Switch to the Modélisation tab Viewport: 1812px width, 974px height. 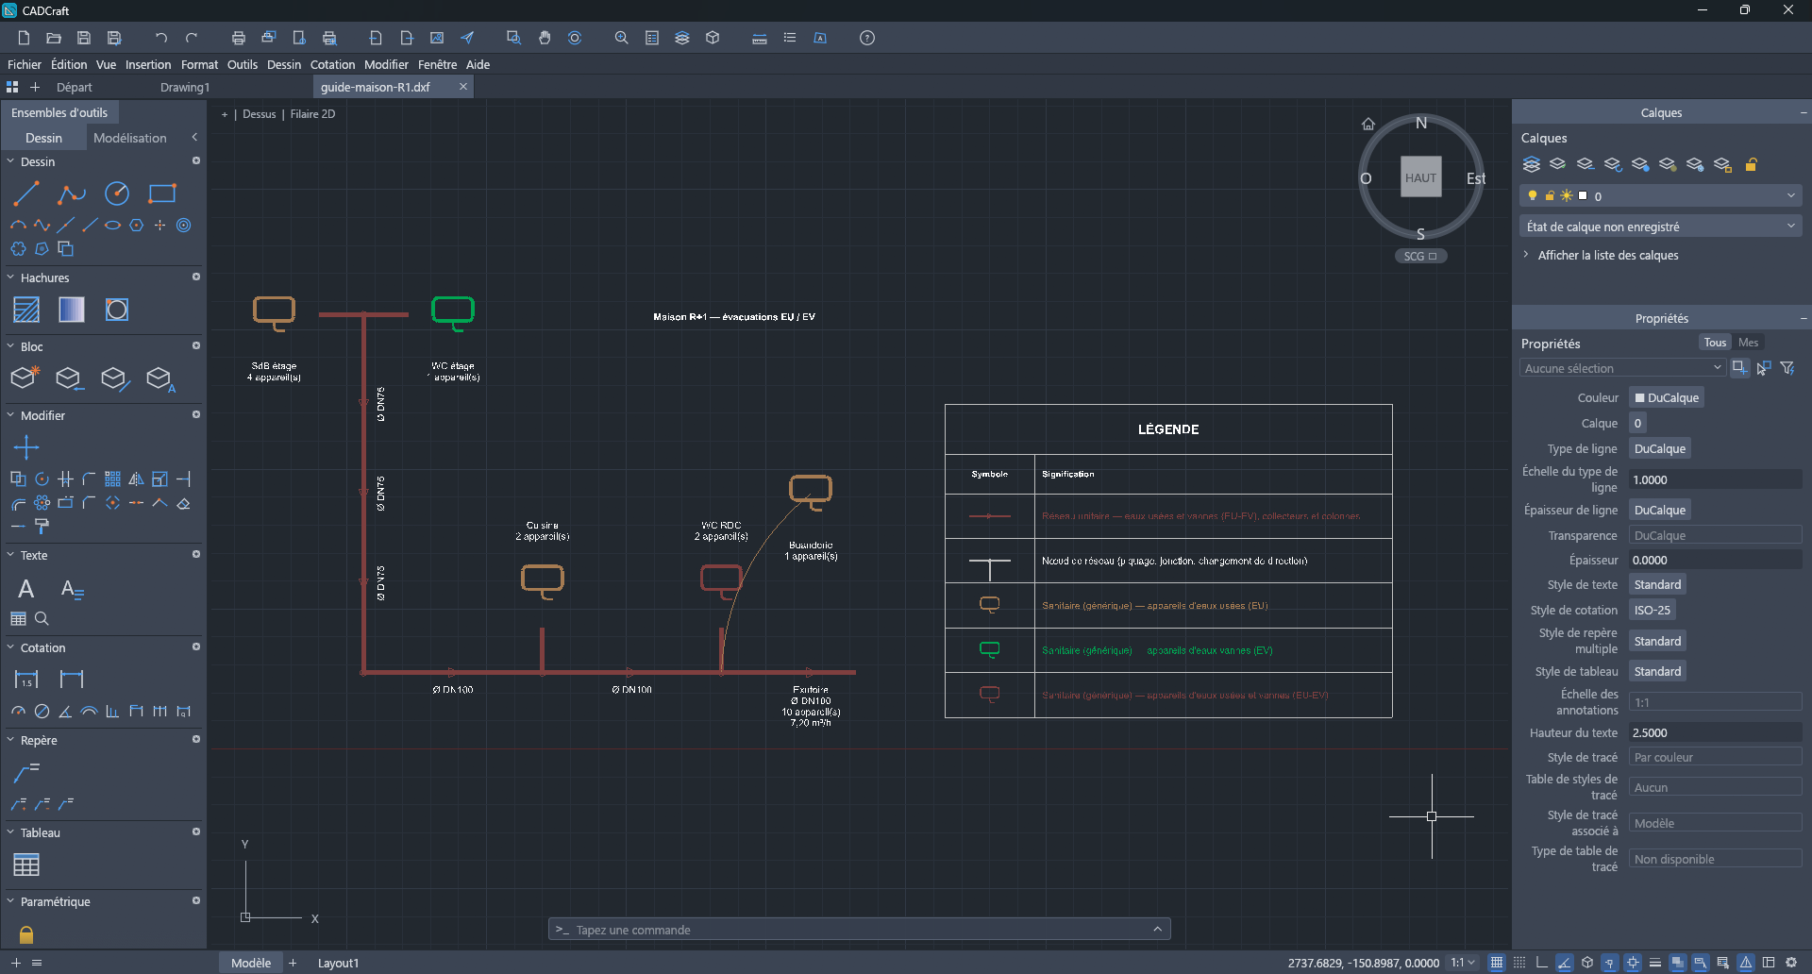pyautogui.click(x=130, y=138)
